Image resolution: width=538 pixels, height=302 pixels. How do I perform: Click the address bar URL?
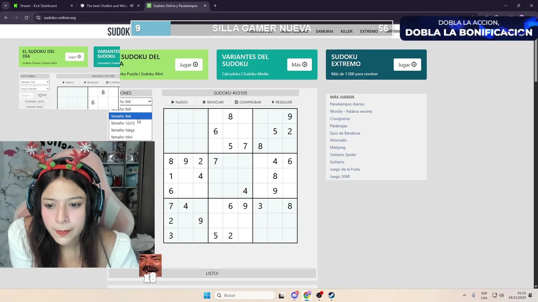coord(60,18)
